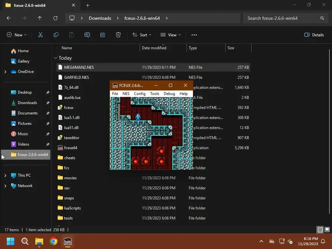Select Home in the navigation pane
This screenshot has width=332, height=249.
click(x=23, y=51)
